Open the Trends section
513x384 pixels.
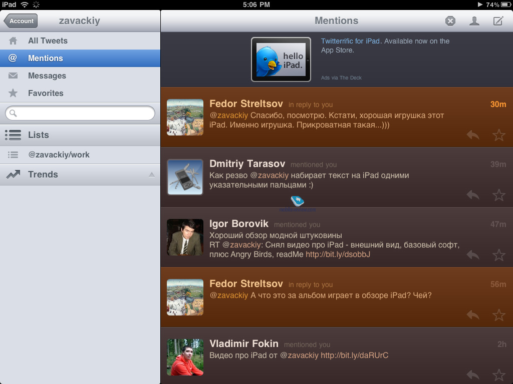(x=80, y=174)
